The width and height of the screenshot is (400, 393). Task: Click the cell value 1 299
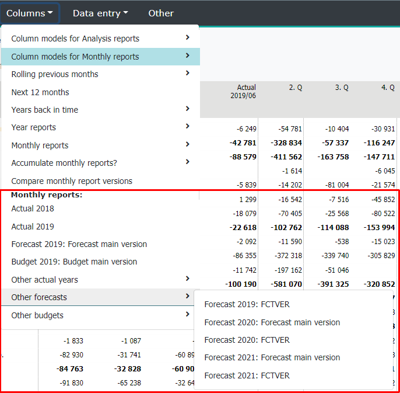click(x=248, y=199)
